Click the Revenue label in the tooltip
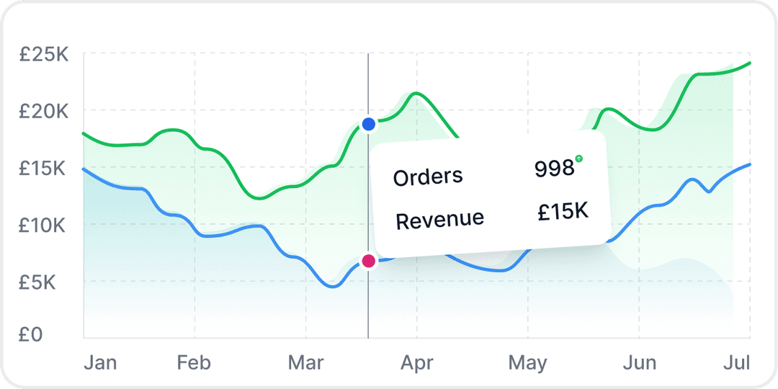778x389 pixels. 439,219
